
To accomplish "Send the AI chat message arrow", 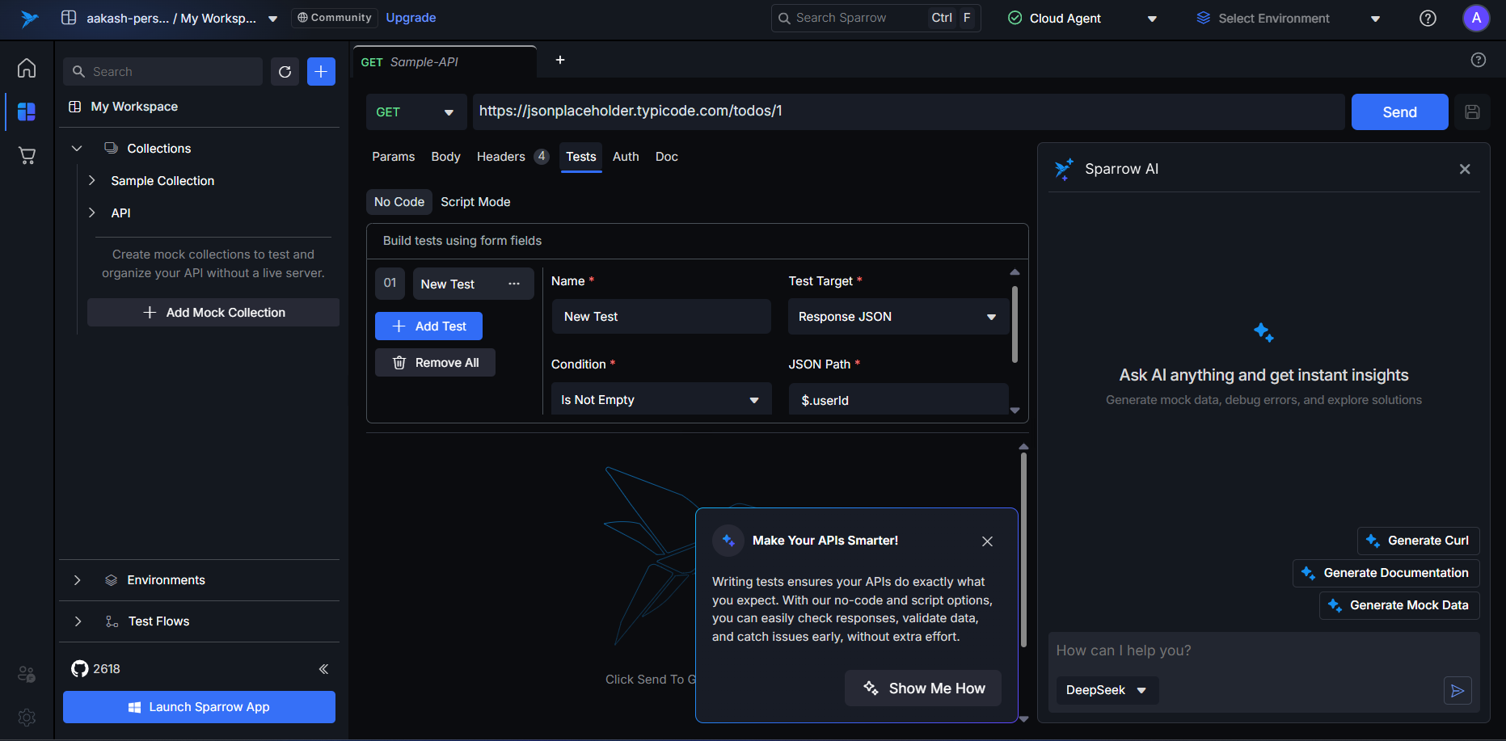I will point(1457,691).
